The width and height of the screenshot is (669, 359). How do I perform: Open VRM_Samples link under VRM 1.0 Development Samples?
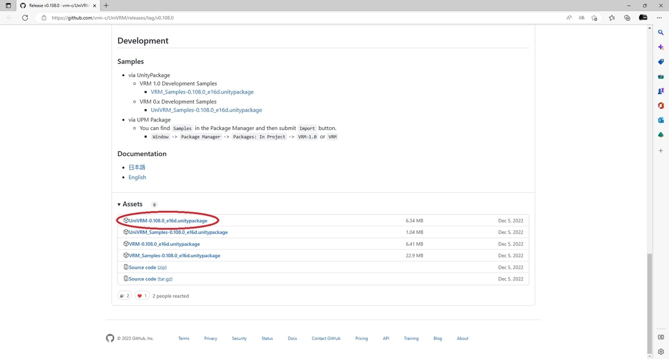click(x=202, y=92)
